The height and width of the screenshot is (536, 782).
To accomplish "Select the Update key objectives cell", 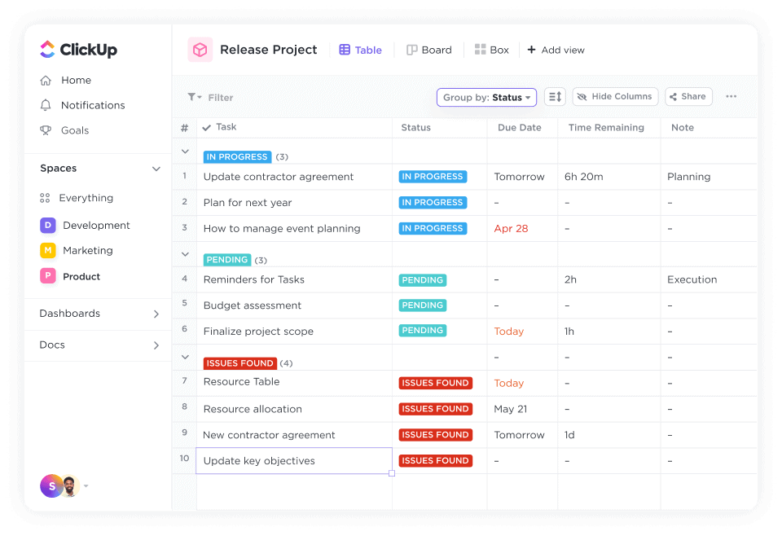I will pos(294,461).
